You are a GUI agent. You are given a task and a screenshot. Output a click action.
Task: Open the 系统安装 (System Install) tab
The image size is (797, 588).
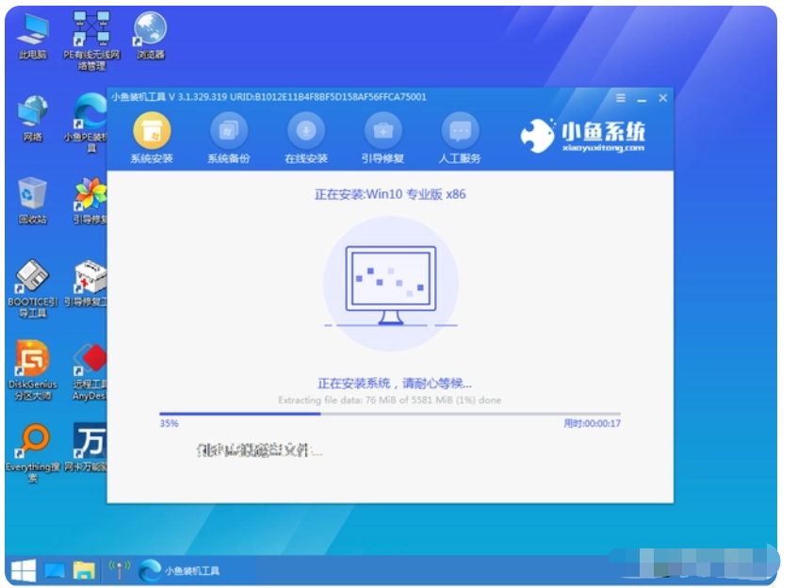(x=152, y=138)
